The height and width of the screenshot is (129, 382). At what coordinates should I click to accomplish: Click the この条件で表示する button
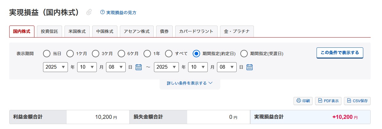click(x=340, y=53)
